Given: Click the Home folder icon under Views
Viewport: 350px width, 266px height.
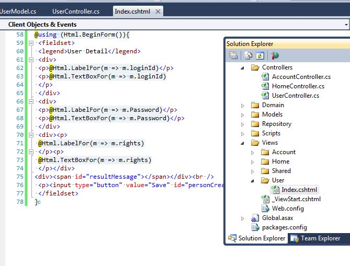Looking at the screenshot, I should pyautogui.click(x=265, y=161).
